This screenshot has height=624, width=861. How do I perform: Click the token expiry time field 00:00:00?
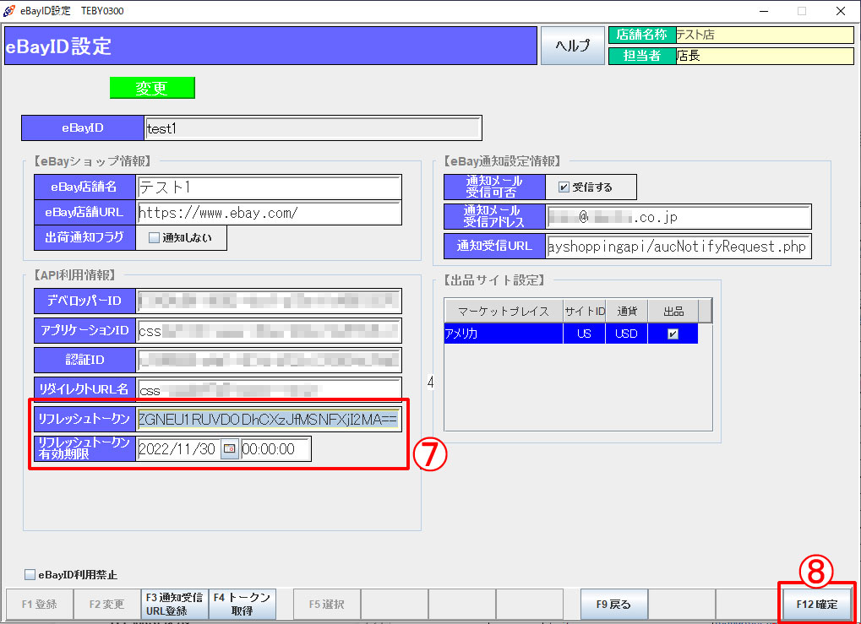[x=275, y=449]
